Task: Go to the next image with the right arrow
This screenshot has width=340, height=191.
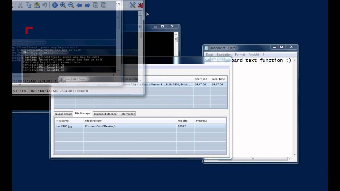Action: pos(87,5)
